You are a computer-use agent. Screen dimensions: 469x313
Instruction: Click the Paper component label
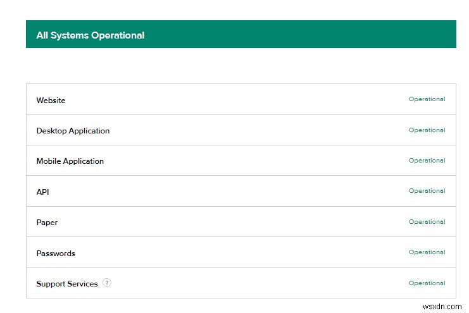tap(47, 223)
